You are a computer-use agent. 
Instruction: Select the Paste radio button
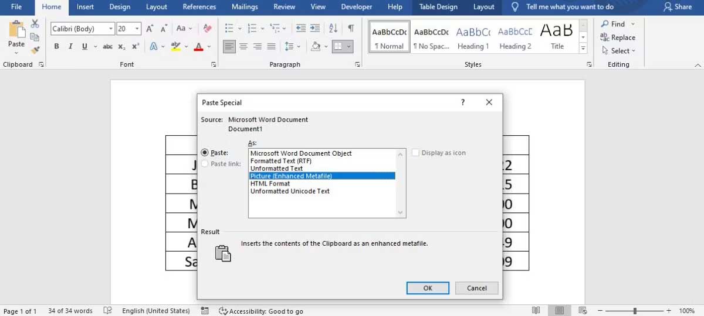click(x=205, y=153)
